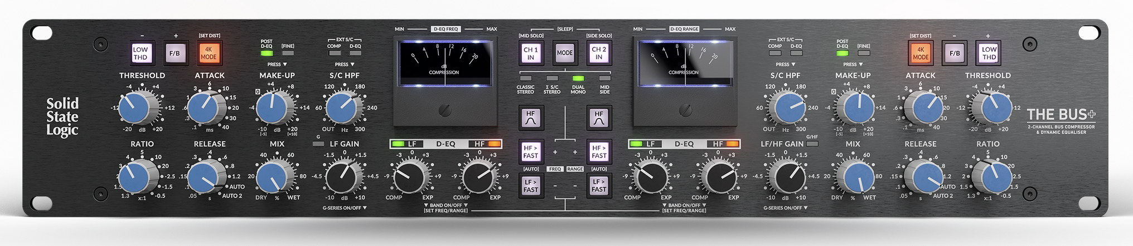This screenshot has height=246, width=1133.
Task: Click the right D-EQ HF orange indicator
Action: [x=733, y=144]
